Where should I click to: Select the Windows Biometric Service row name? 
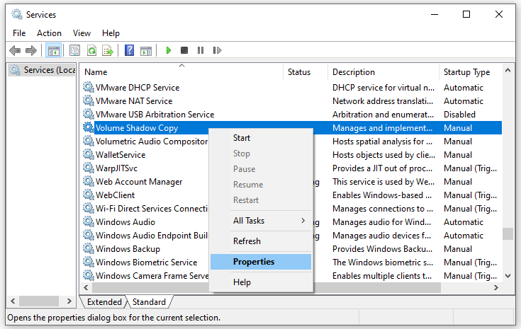click(x=147, y=262)
